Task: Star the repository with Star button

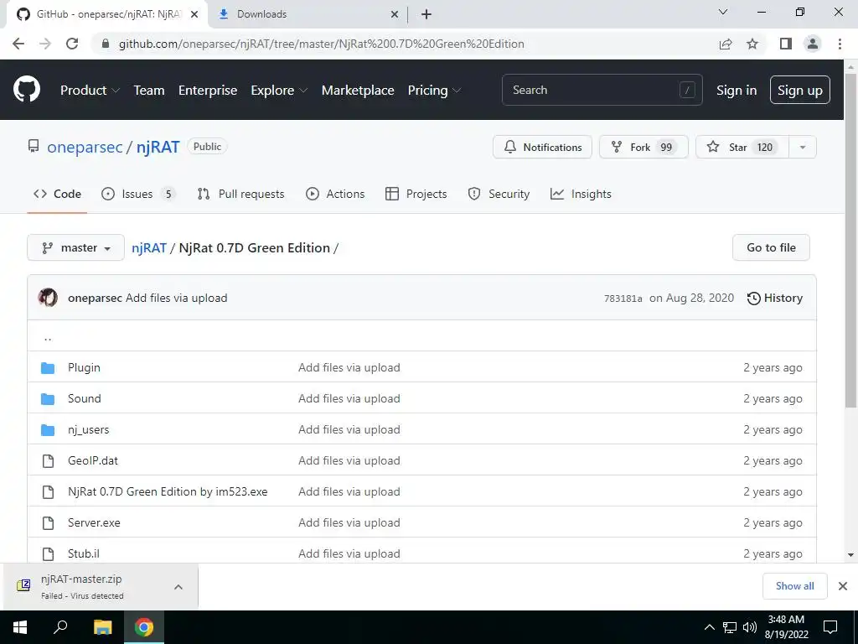Action: [742, 147]
